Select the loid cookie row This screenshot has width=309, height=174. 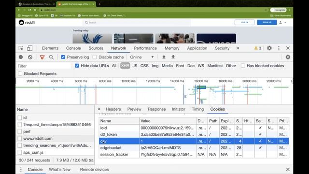(x=194, y=128)
